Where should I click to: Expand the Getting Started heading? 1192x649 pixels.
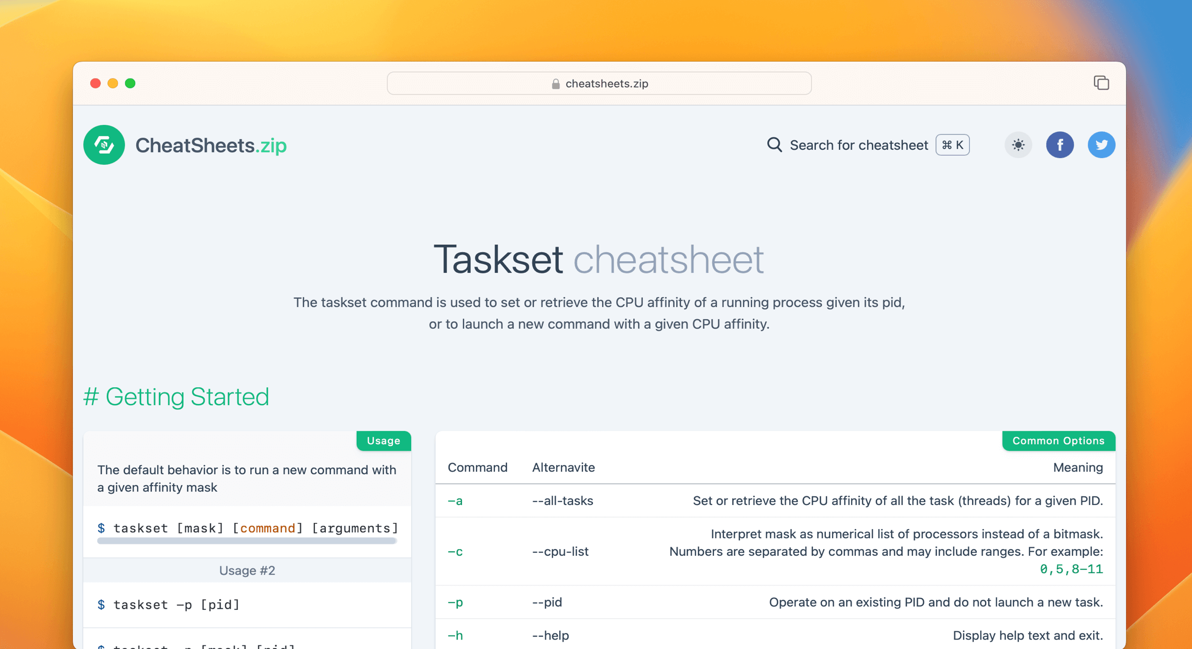tap(176, 397)
